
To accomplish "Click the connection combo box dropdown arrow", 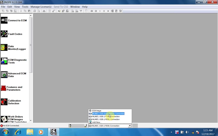I will pos(130,126).
